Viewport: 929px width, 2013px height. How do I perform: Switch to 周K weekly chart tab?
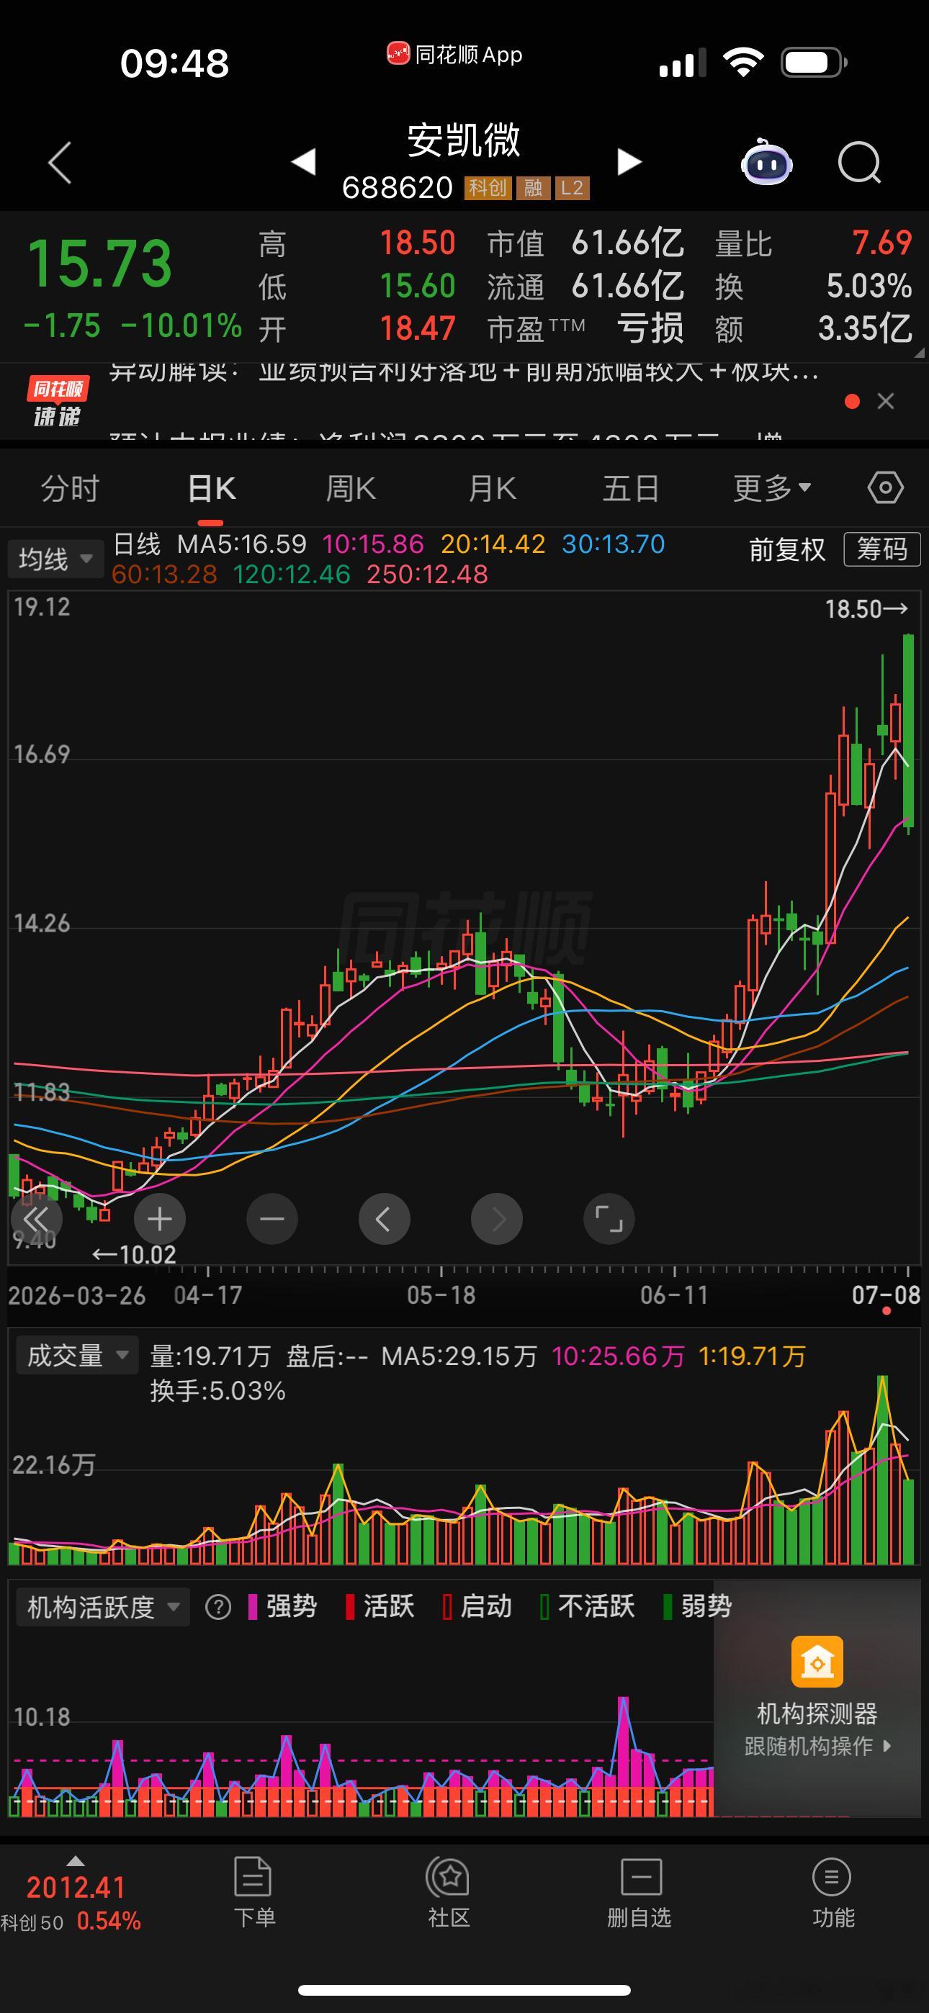pyautogui.click(x=351, y=488)
